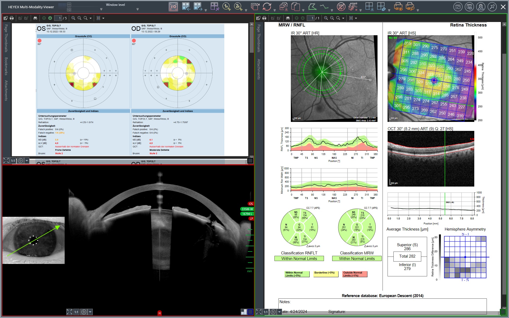
Task: Toggle the I/O image overlay button
Action: point(173,7)
